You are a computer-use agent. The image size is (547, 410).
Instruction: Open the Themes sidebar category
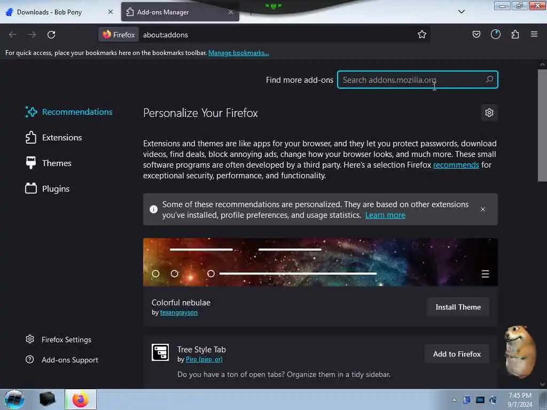48,163
